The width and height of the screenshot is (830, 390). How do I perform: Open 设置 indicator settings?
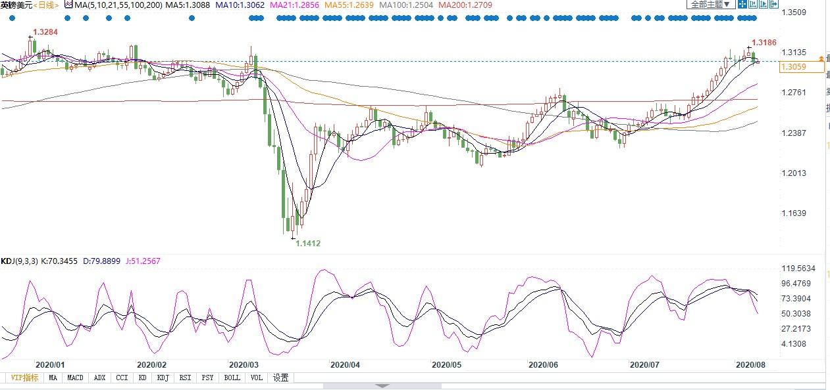281,378
